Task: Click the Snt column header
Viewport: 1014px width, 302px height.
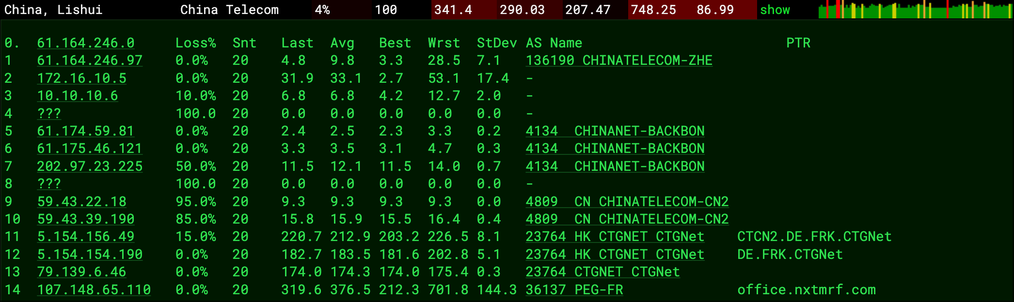Action: [x=244, y=43]
